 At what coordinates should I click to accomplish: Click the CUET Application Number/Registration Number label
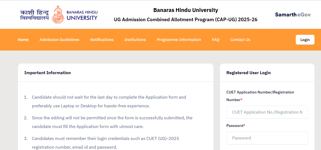click(260, 96)
